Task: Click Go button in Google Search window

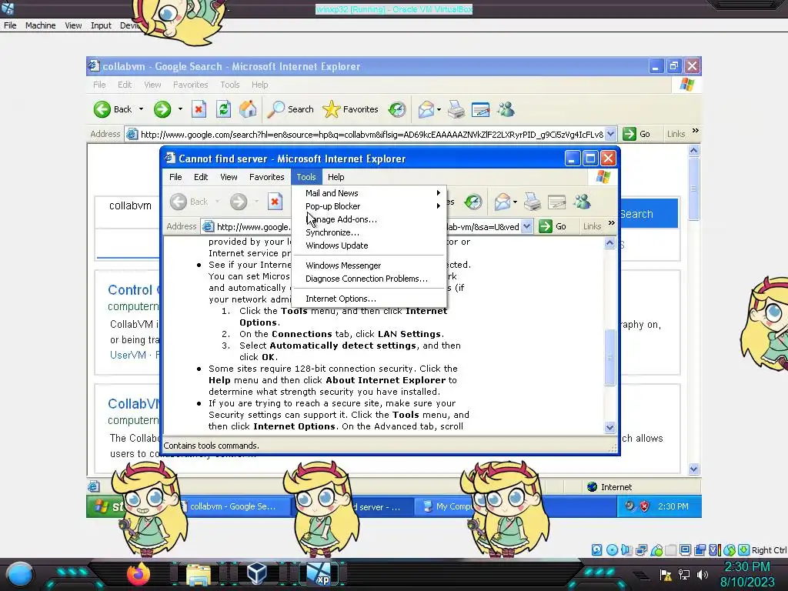Action: 636,134
